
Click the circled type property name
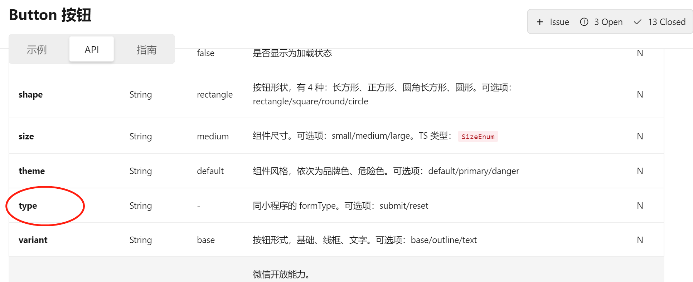[x=28, y=206]
